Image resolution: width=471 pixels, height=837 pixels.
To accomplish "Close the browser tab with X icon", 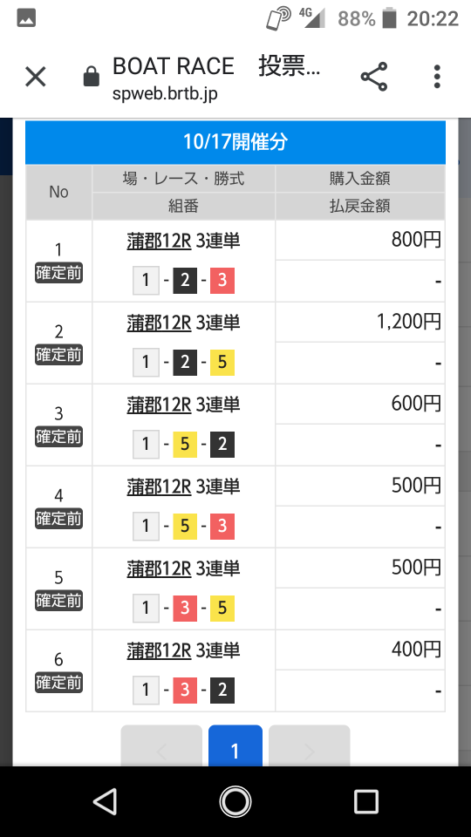I will [x=36, y=77].
